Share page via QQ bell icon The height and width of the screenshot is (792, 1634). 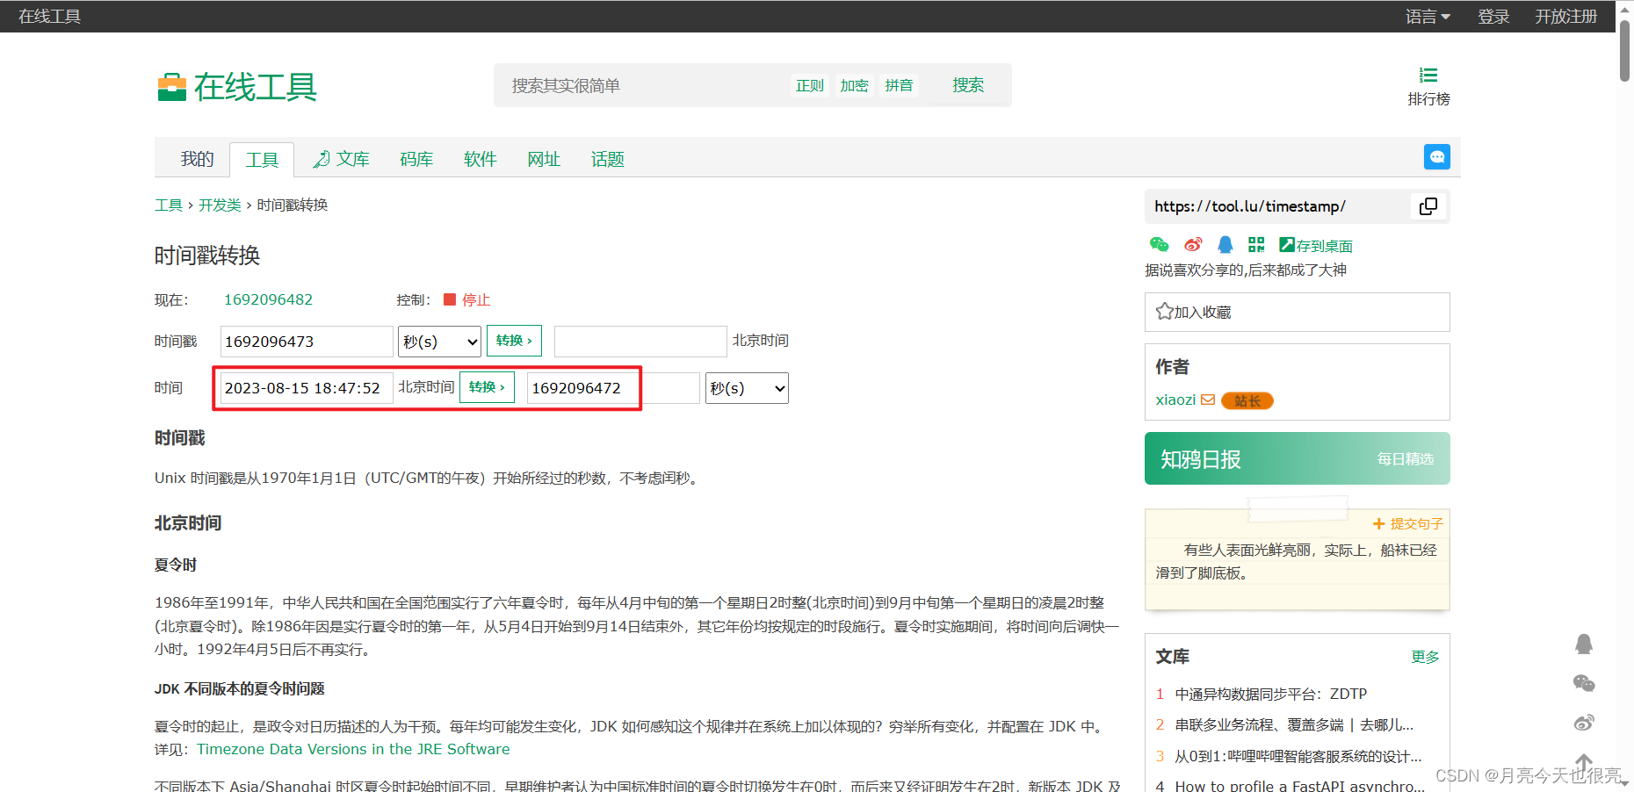pyautogui.click(x=1225, y=245)
